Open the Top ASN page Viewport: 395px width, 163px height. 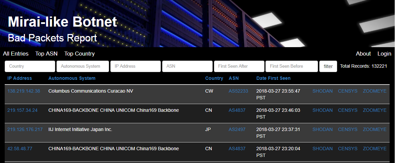tap(46, 54)
